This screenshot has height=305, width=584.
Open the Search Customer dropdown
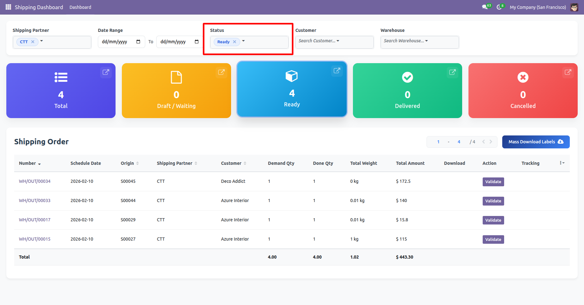pos(334,41)
